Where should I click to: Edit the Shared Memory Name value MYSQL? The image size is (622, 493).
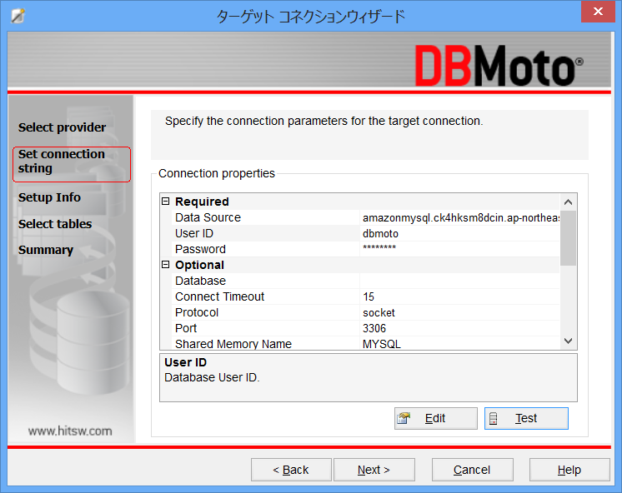tap(459, 343)
